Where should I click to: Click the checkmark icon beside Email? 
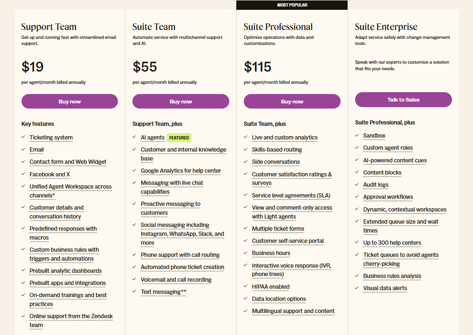tap(23, 150)
